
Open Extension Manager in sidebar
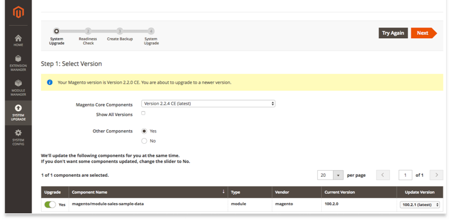19,63
